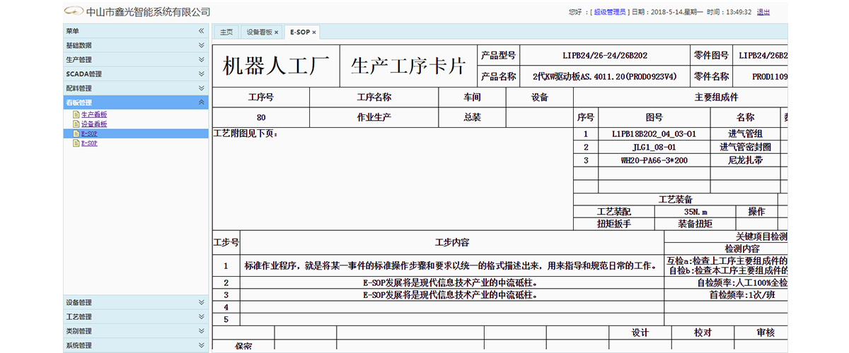
Task: Open 生产看板 from the sidebar tree
Action: click(94, 114)
